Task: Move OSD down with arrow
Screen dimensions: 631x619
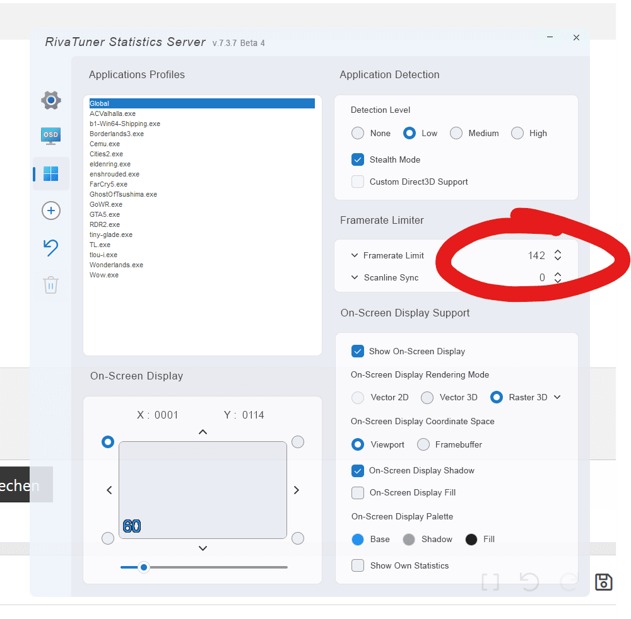Action: pos(203,548)
